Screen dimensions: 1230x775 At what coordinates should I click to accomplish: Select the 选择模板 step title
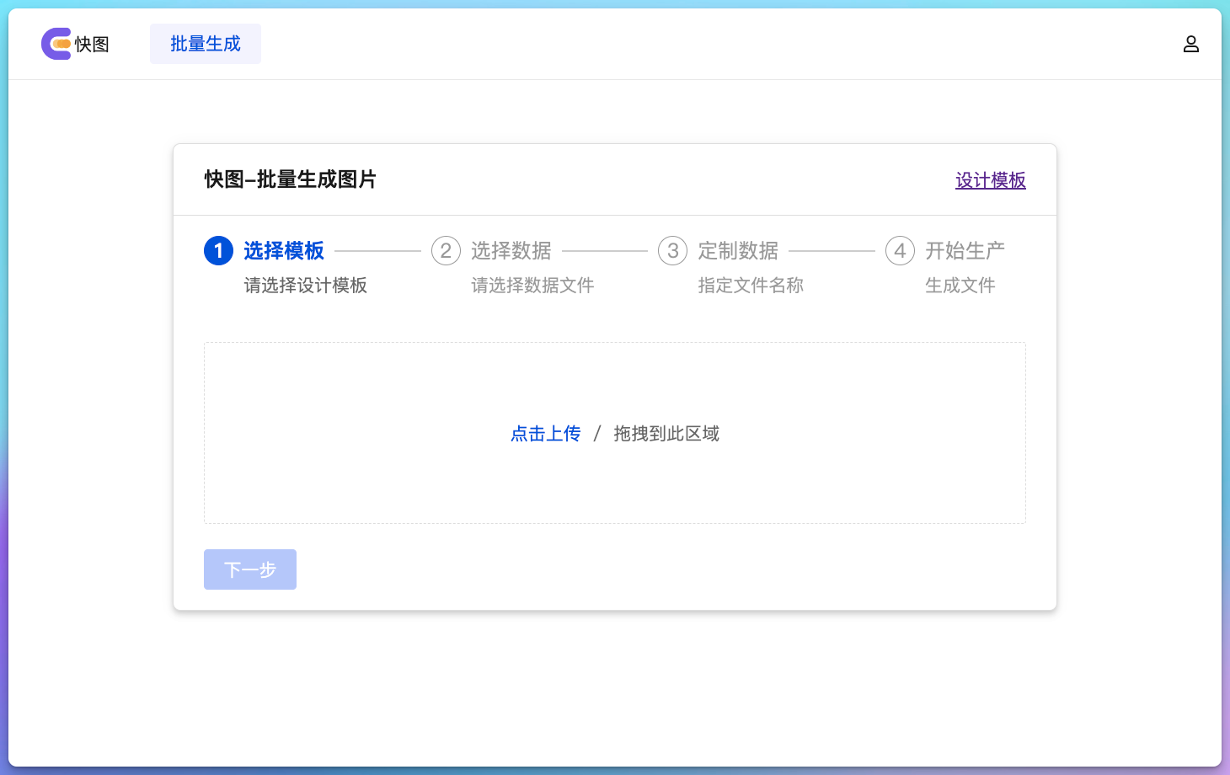point(284,251)
